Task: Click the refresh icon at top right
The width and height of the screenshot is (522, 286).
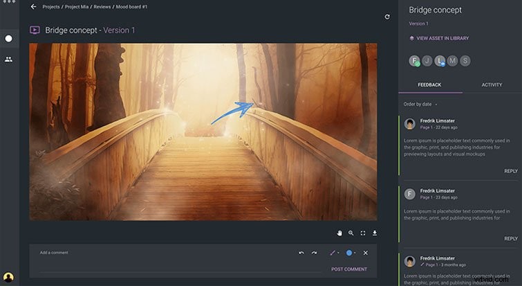Action: (387, 17)
